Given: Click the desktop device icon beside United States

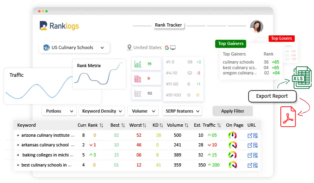Looking at the screenshot, I should pyautogui.click(x=173, y=47).
